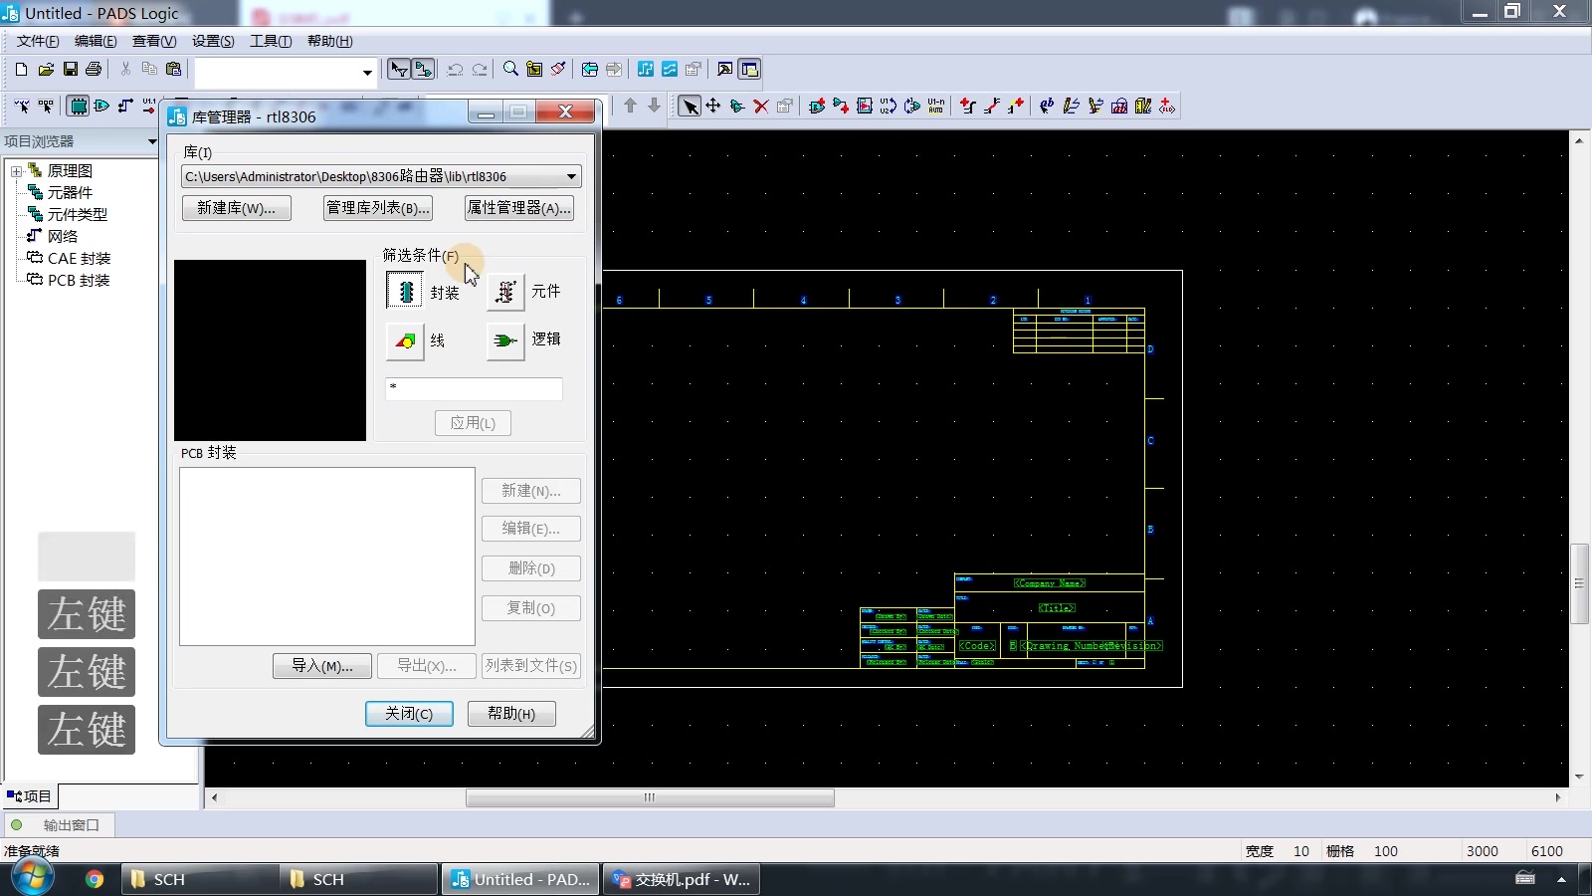
Task: Click the 帮助(H) button in the dialog
Action: pyautogui.click(x=511, y=714)
